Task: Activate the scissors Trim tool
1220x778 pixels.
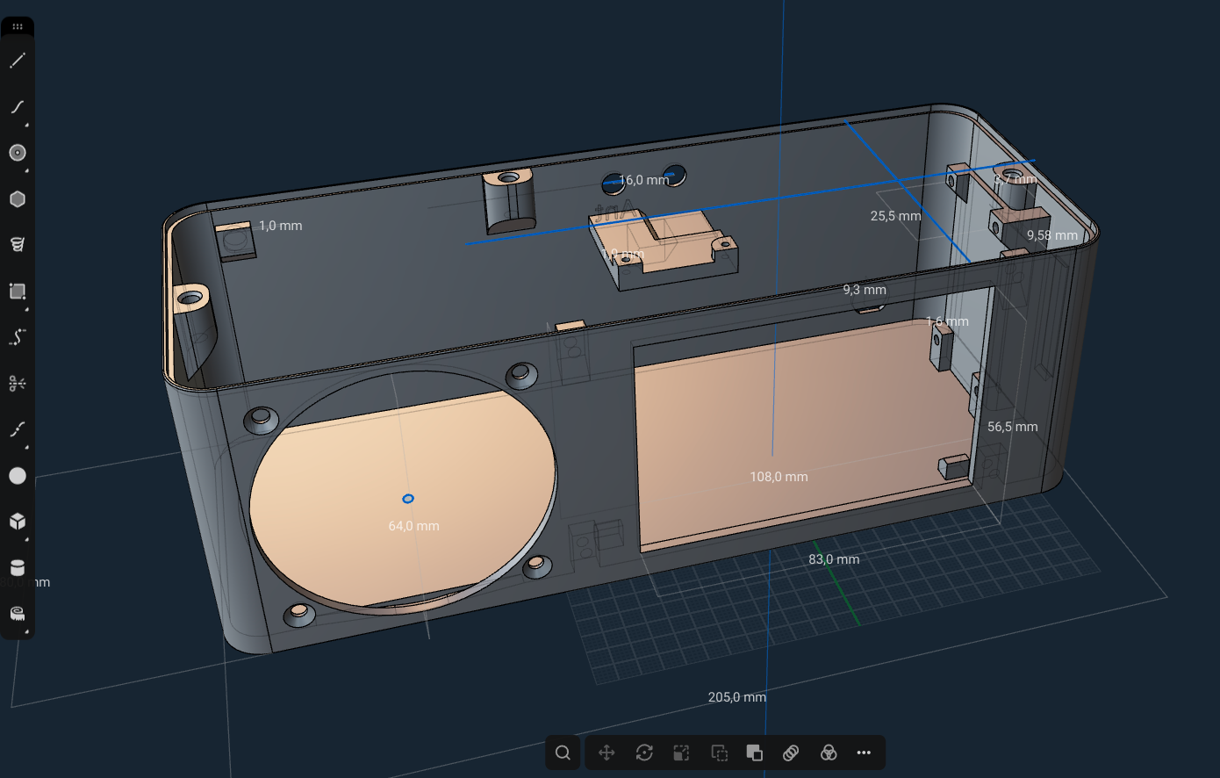Action: tap(18, 384)
